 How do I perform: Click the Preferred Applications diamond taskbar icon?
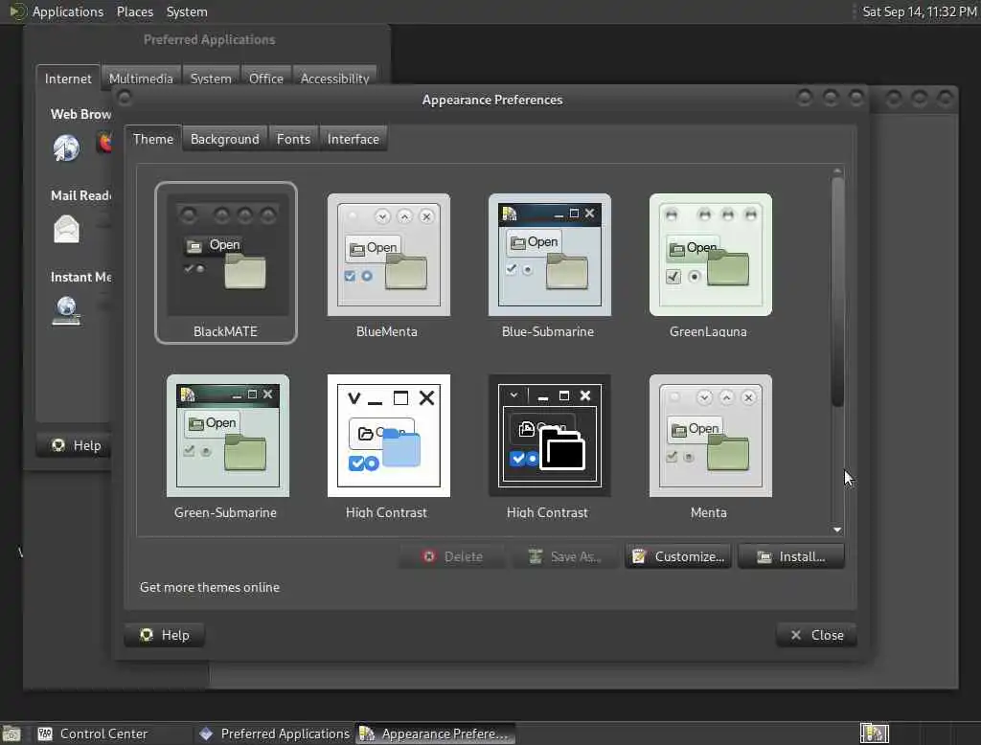[206, 734]
